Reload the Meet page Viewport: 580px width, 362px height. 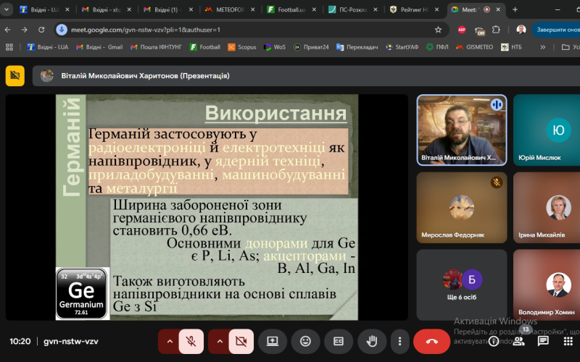tap(41, 30)
